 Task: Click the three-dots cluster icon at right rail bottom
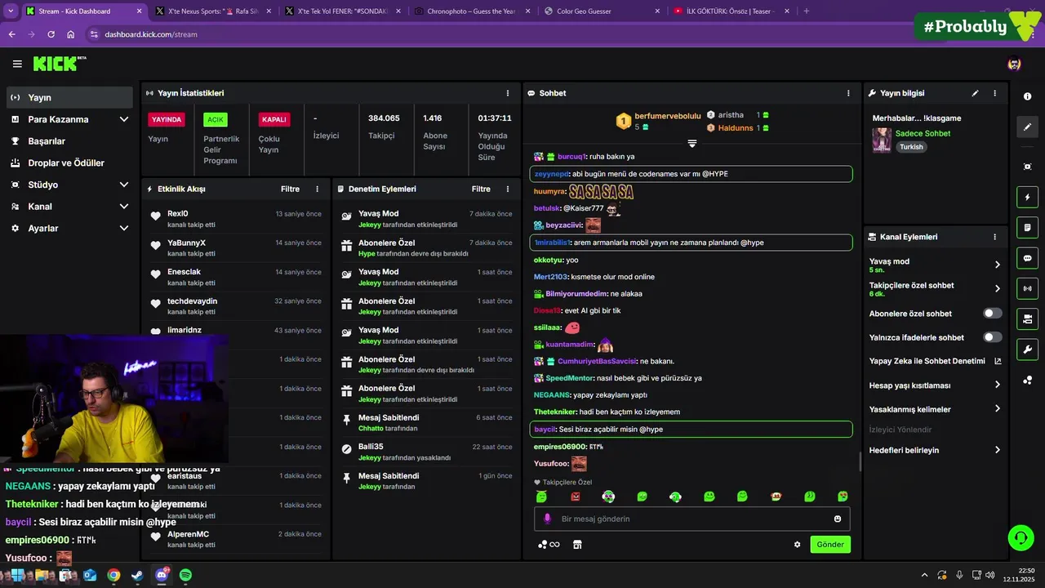pos(1027,380)
